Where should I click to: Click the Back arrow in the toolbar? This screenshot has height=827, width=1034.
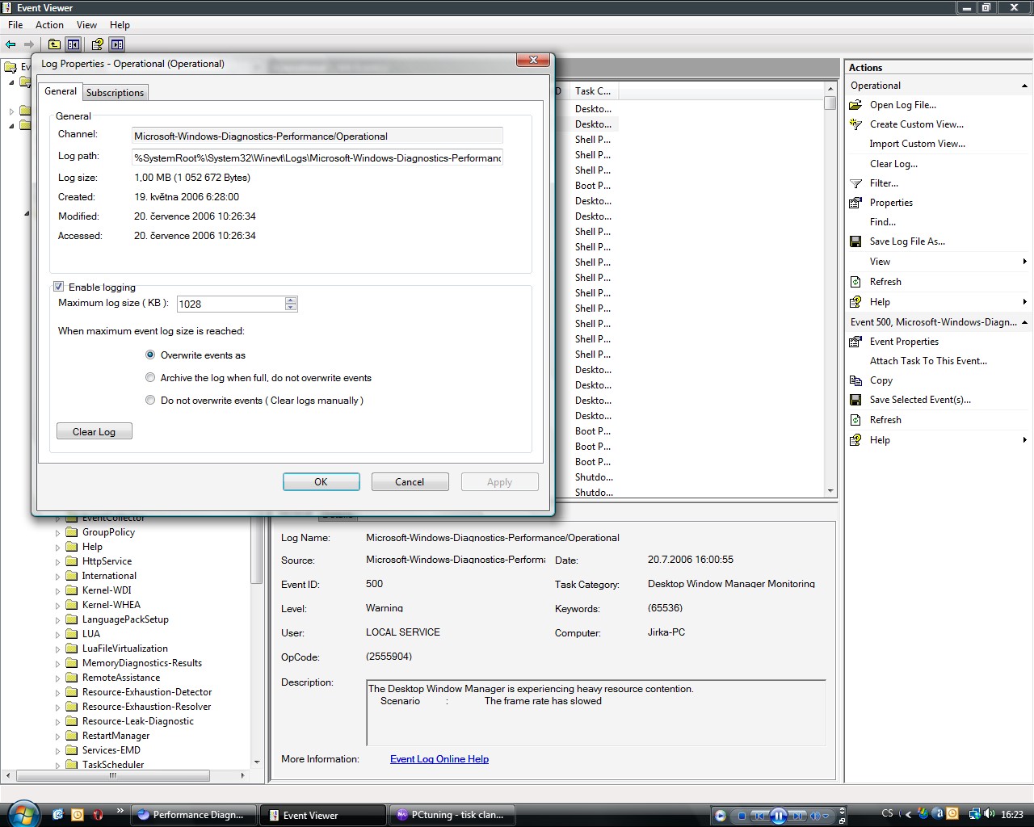coord(11,44)
